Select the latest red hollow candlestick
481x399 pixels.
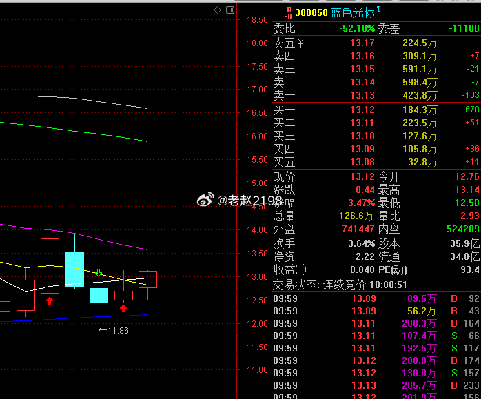click(x=148, y=279)
